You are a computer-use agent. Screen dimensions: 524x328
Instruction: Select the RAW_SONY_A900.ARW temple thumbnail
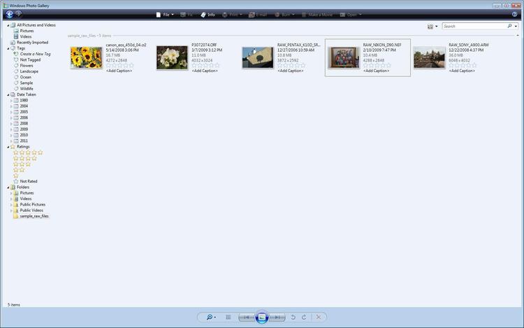(x=430, y=57)
